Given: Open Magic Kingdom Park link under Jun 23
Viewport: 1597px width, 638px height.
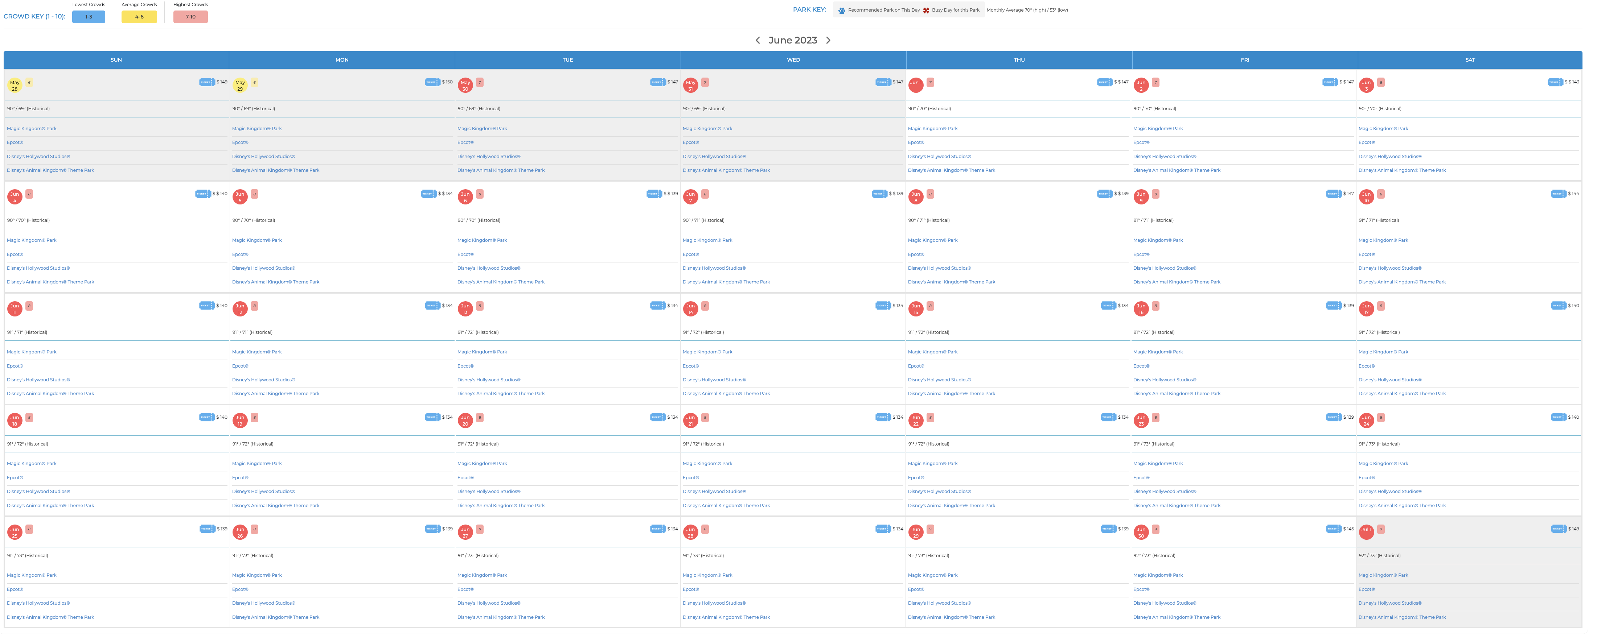Looking at the screenshot, I should click(1158, 464).
